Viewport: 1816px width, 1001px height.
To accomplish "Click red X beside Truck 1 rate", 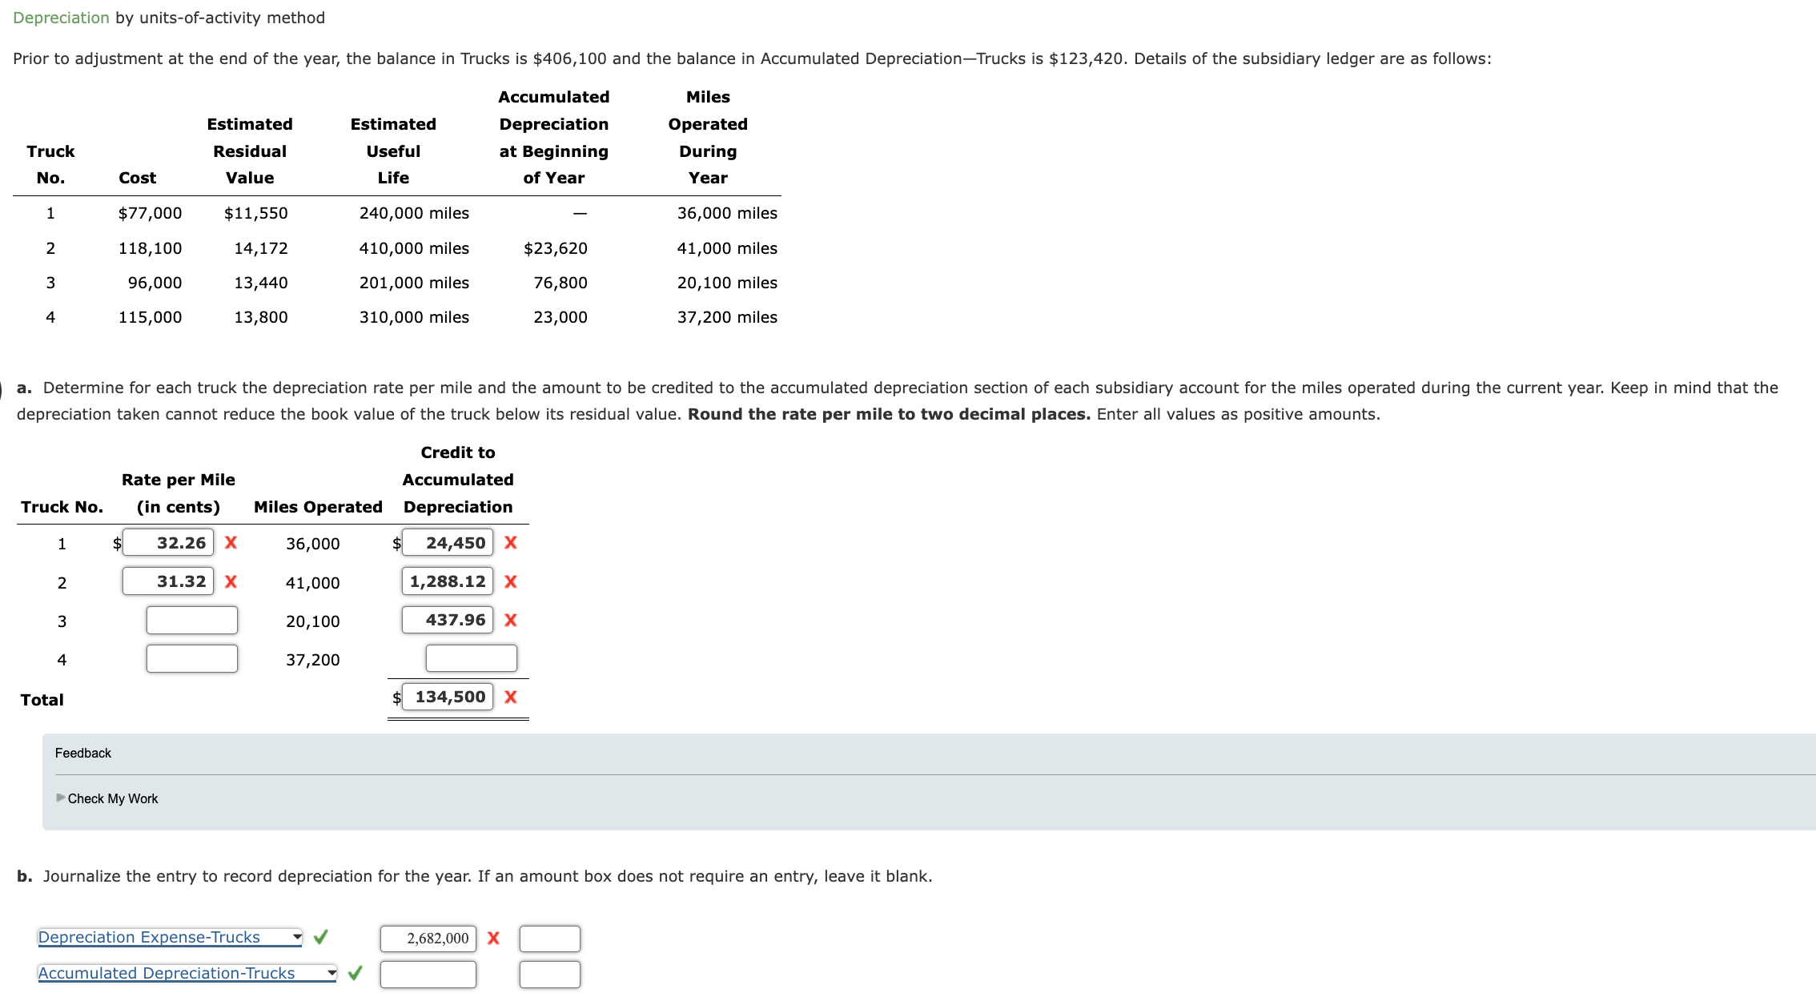I will (x=231, y=543).
